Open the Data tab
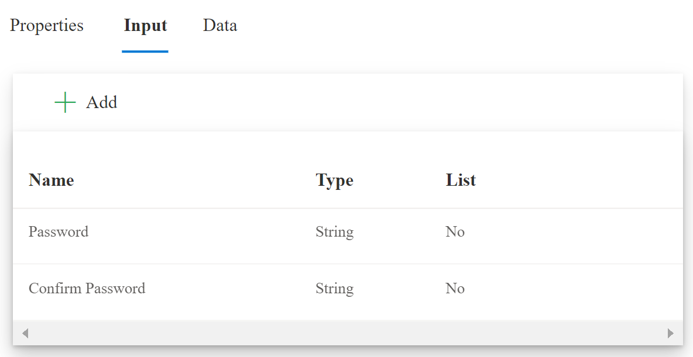Image resolution: width=693 pixels, height=357 pixels. 220,26
